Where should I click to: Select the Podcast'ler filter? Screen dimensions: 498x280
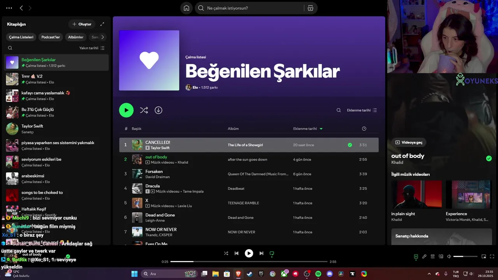coord(51,37)
